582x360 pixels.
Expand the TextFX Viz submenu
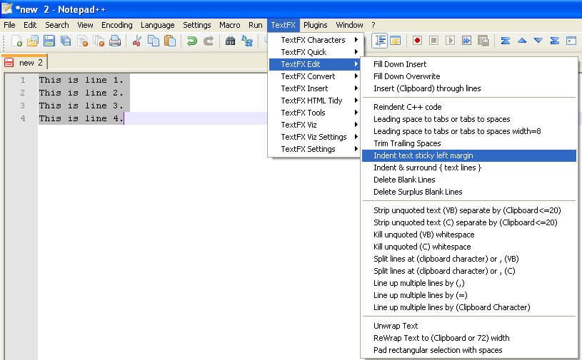(314, 125)
